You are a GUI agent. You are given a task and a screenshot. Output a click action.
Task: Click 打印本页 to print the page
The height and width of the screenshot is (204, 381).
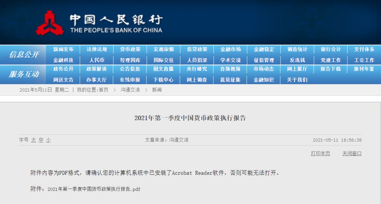pyautogui.click(x=320, y=154)
